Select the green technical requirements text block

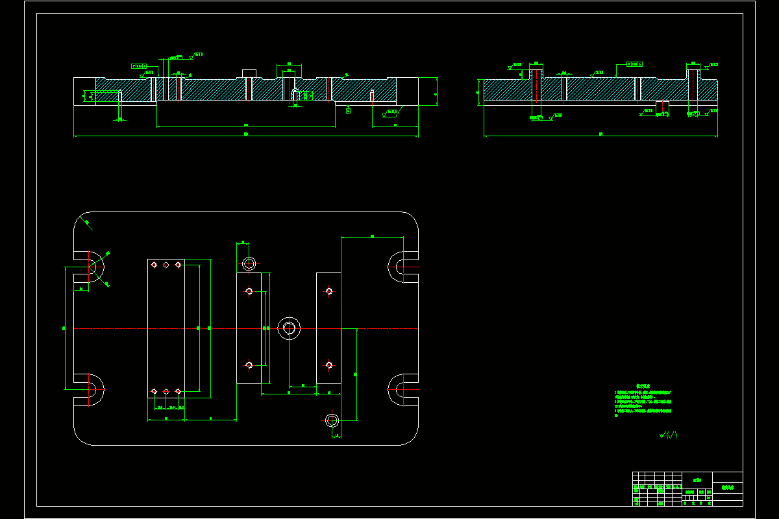pyautogui.click(x=643, y=400)
